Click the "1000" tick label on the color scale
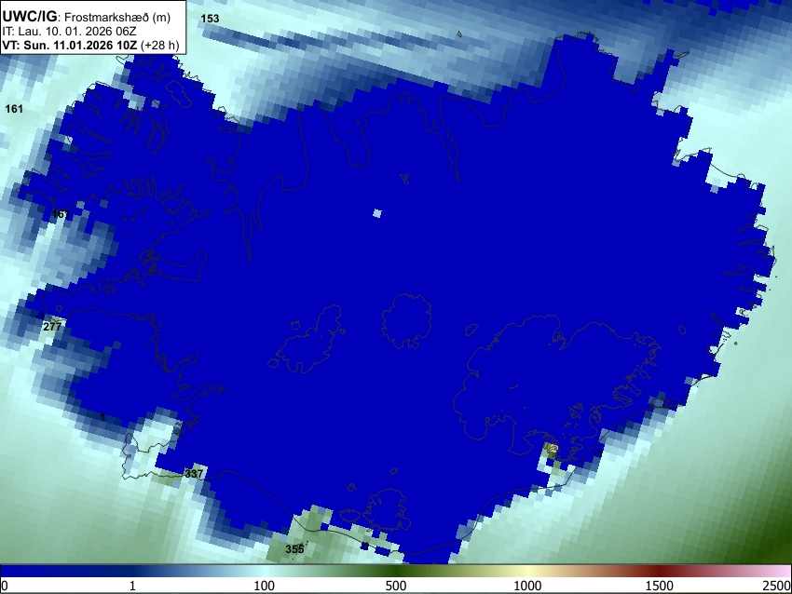The height and width of the screenshot is (594, 792). click(x=527, y=586)
